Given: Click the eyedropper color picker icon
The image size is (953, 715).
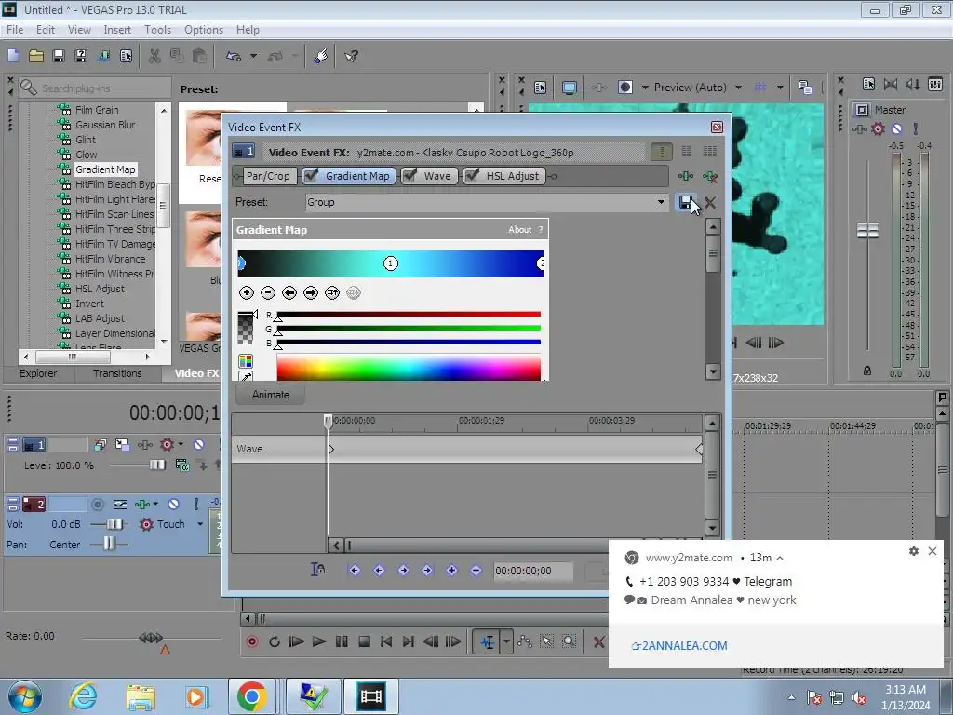Looking at the screenshot, I should [x=246, y=377].
